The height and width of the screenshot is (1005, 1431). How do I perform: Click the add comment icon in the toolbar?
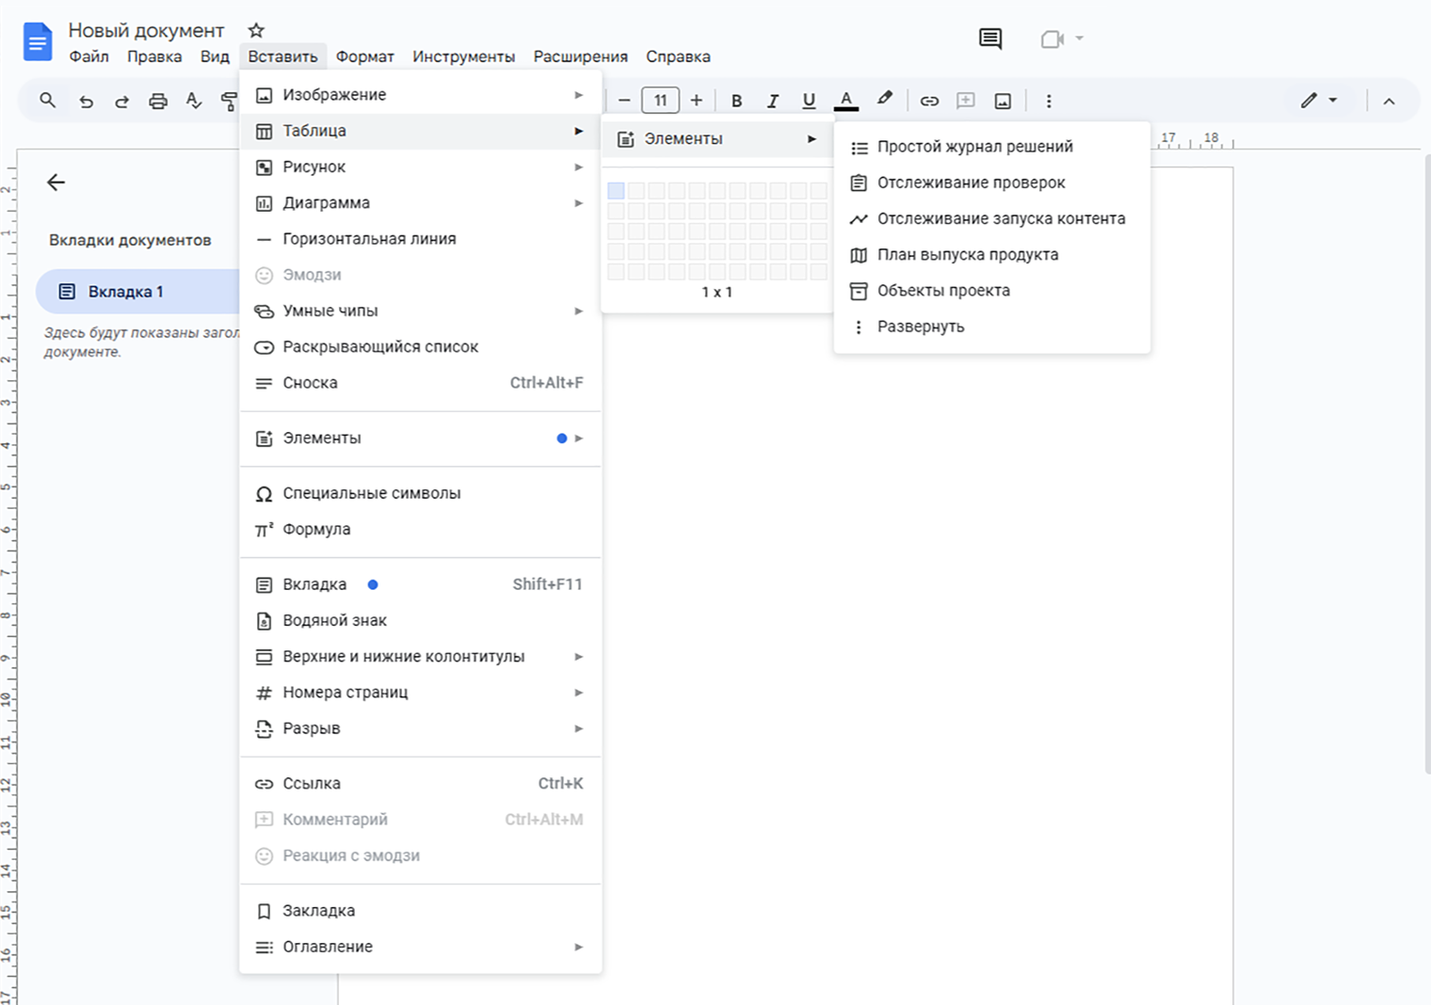point(966,101)
